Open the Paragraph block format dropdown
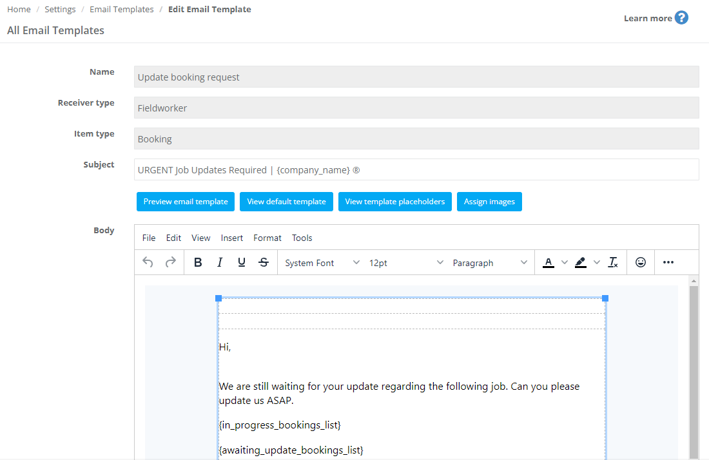709x460 pixels. coord(490,262)
